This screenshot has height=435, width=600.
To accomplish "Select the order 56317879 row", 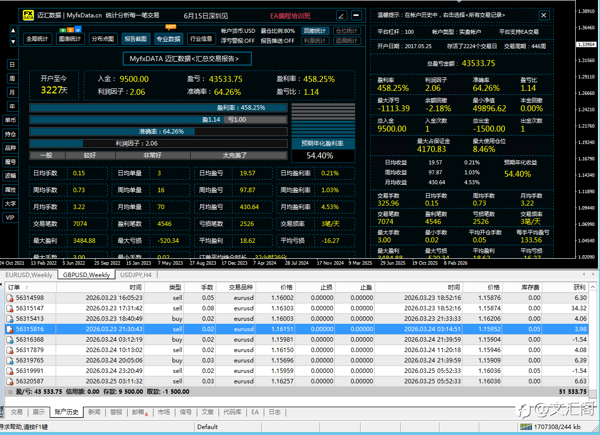I will 297,350.
